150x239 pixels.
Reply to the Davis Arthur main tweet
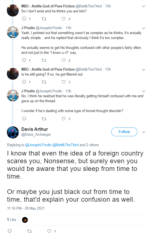10,231
